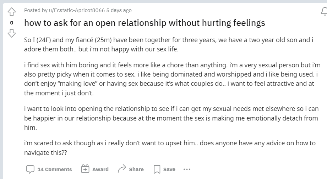The height and width of the screenshot is (179, 327).
Task: Click the Share text label
Action: [x=136, y=169]
